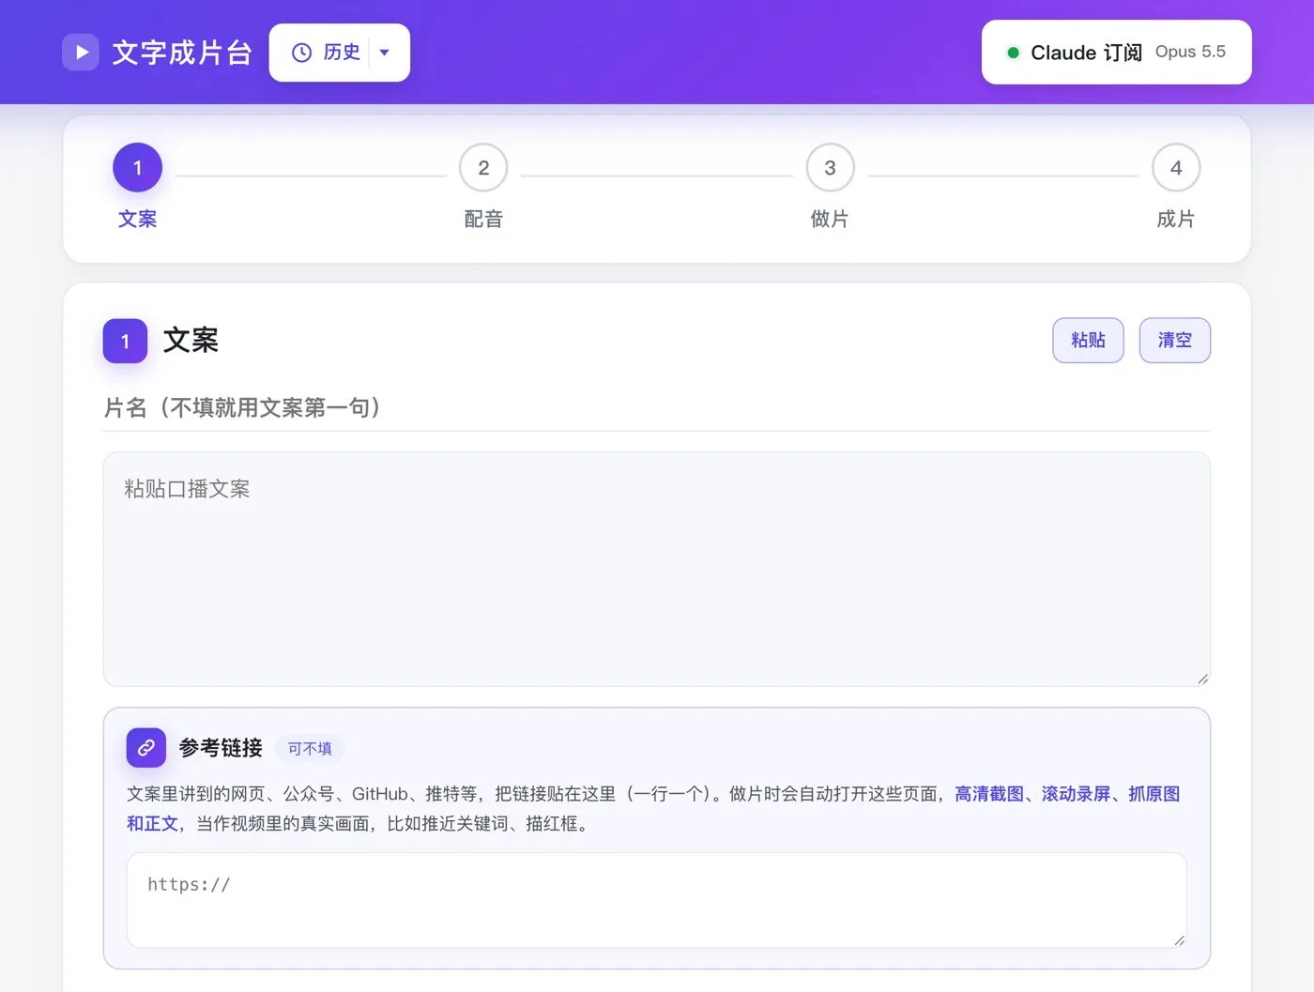Click the 清空 clear button

point(1174,340)
